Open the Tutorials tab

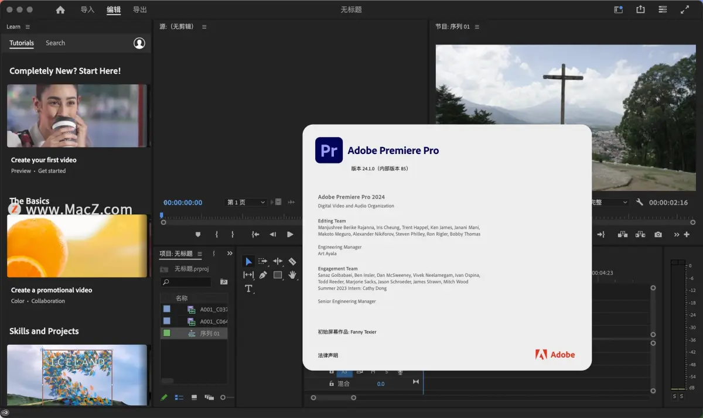pos(22,43)
